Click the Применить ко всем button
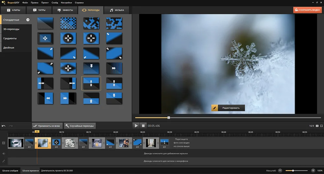 [x=47, y=125]
